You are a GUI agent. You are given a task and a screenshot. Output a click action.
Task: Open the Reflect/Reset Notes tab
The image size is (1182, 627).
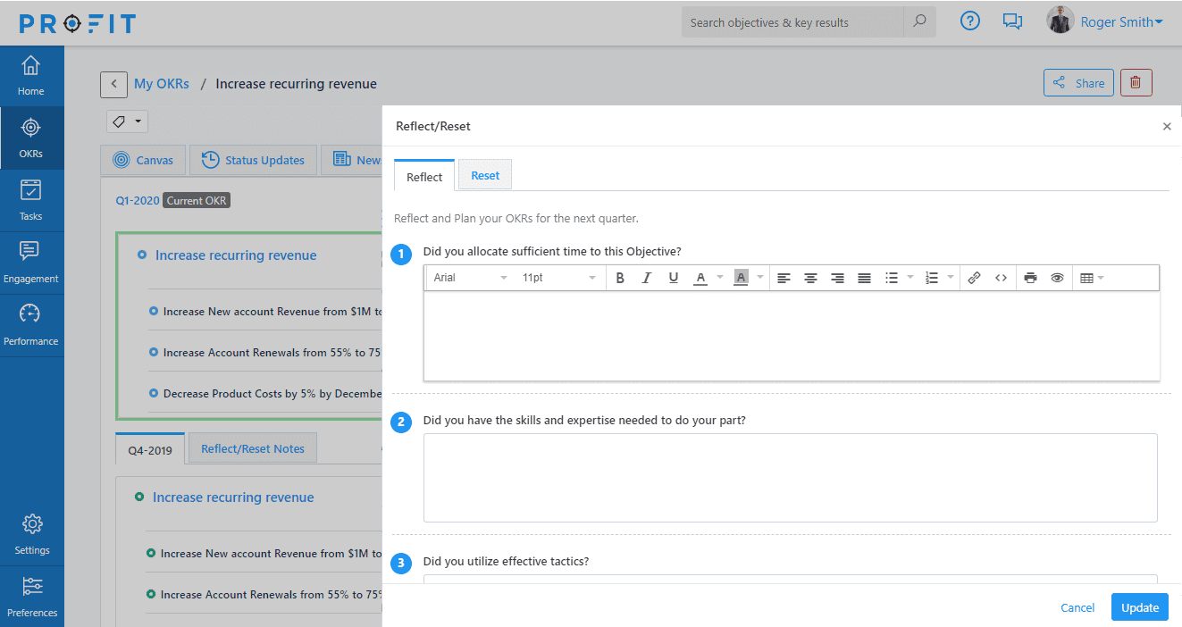pyautogui.click(x=253, y=448)
